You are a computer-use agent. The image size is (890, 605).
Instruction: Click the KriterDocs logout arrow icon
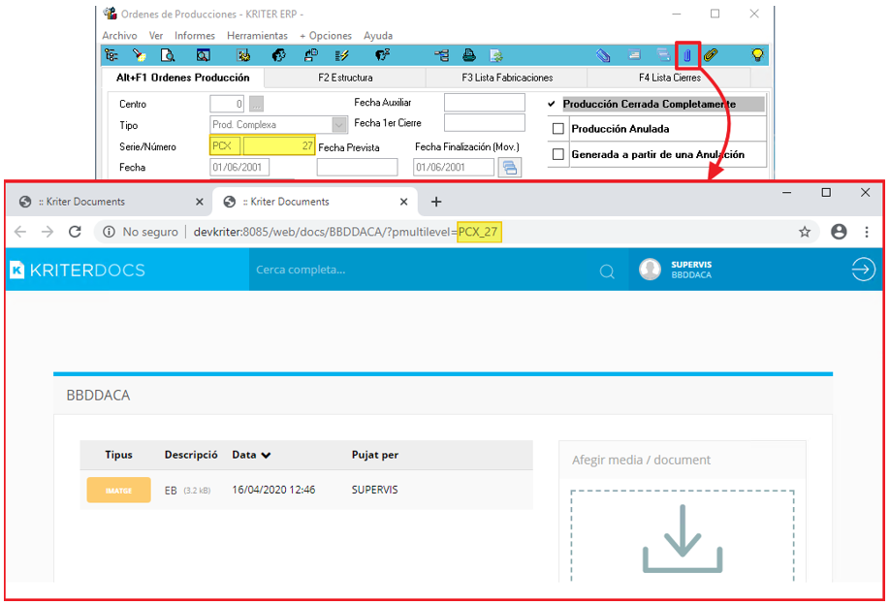[863, 270]
